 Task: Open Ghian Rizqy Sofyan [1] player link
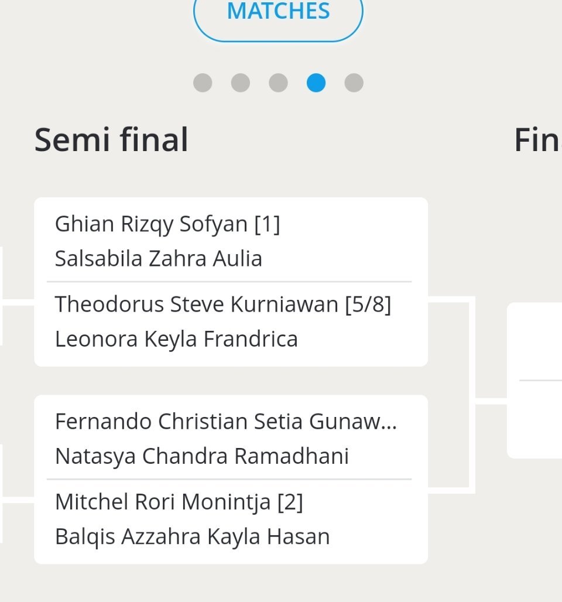coord(167,224)
